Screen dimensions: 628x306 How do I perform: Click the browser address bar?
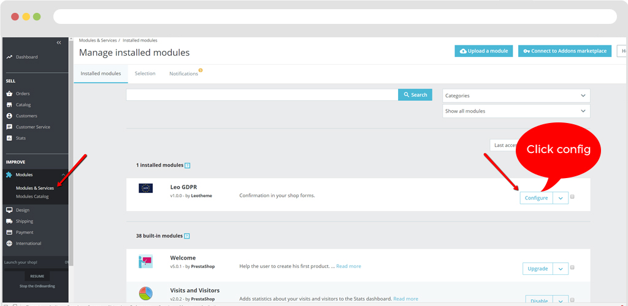(x=335, y=17)
